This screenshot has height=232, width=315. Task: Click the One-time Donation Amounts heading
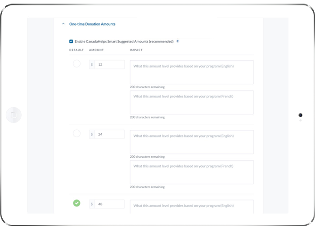tap(92, 24)
